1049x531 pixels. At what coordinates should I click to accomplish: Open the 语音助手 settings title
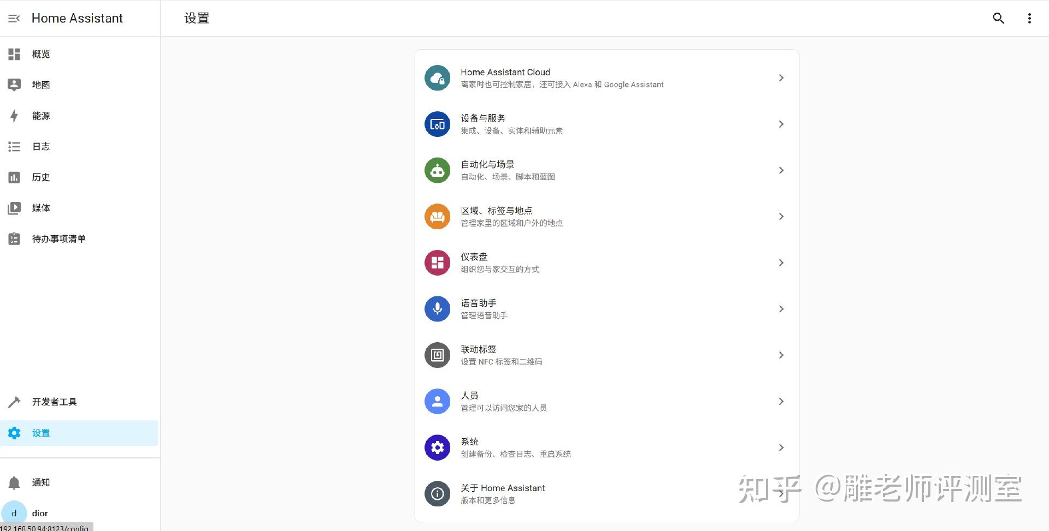[479, 303]
